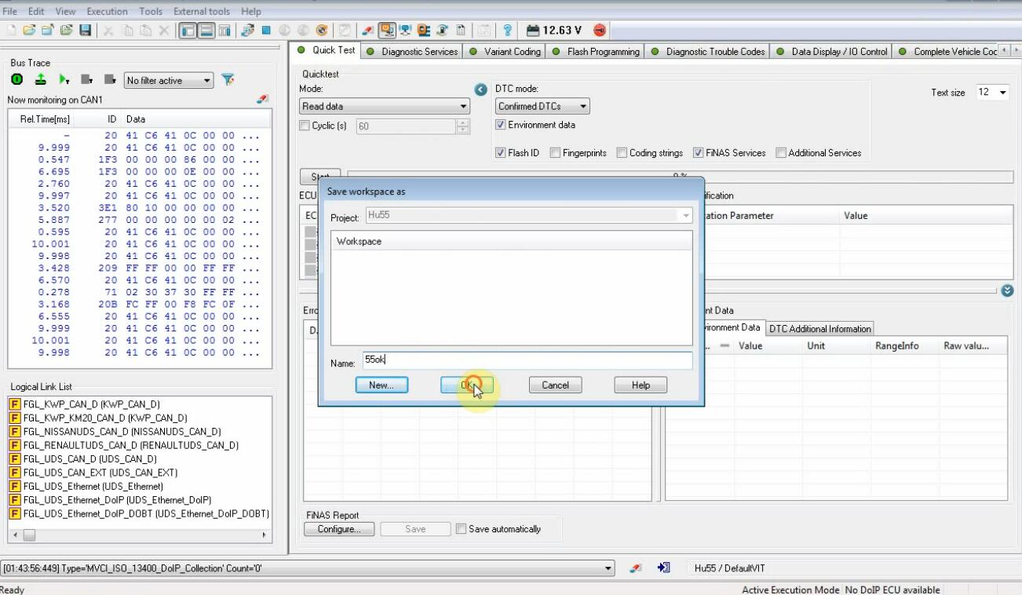Click the open folder toolbar icon
Image resolution: width=1022 pixels, height=595 pixels.
[29, 31]
